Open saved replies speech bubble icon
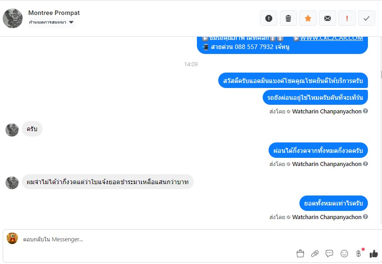The width and height of the screenshot is (382, 264). point(329,254)
